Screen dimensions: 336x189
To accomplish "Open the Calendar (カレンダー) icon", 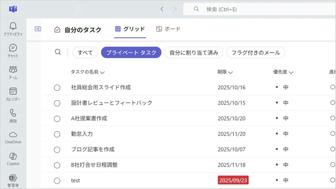I will point(13,92).
